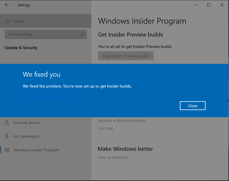This screenshot has height=181, width=229.
Task: Select For developers in sidebar
Action: click(27, 136)
